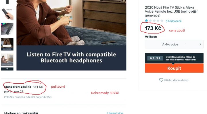Select the topmost remote thumbnail
207x114 pixels.
pos(7,2)
